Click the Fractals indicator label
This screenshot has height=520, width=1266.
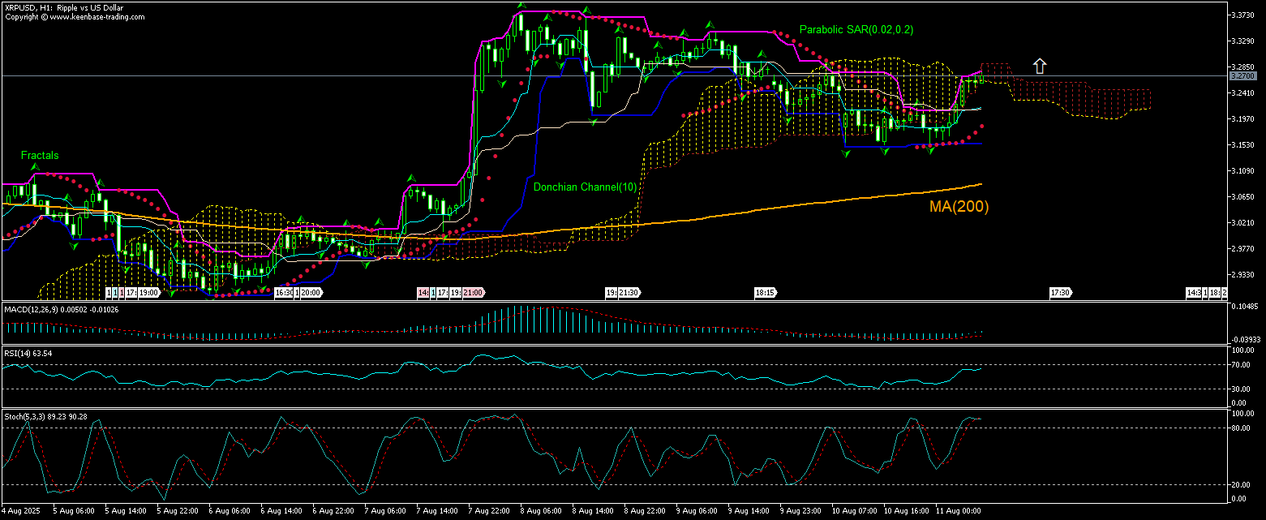pos(40,155)
